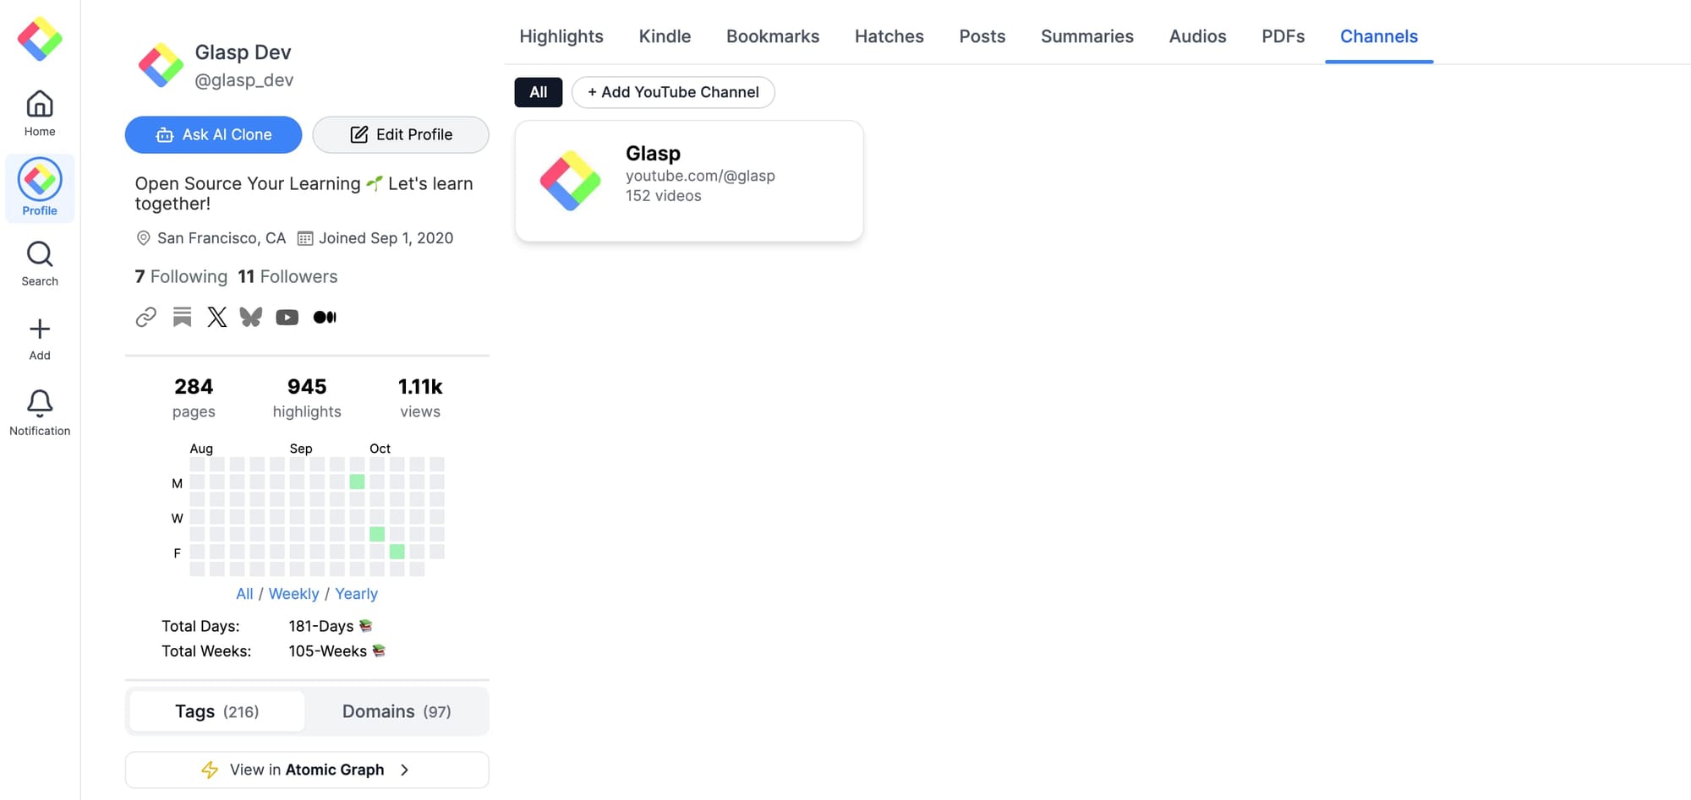Select the Tags (216) view
The image size is (1691, 800).
pyautogui.click(x=216, y=711)
